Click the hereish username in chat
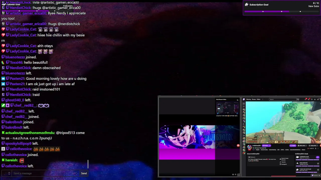 12,160
